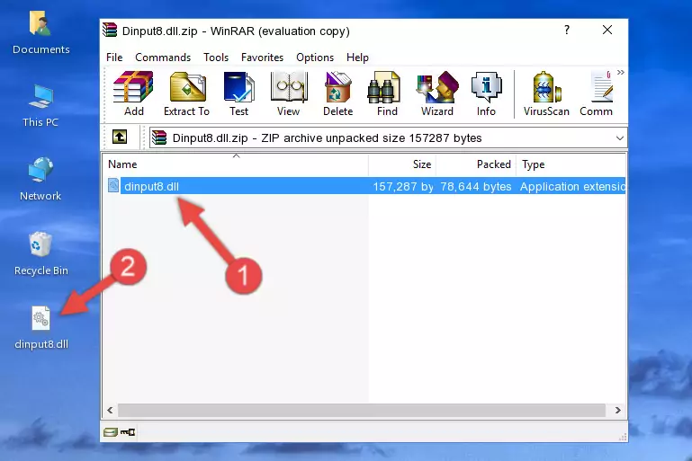Click the Application extension type cell
The width and height of the screenshot is (692, 461).
[572, 187]
